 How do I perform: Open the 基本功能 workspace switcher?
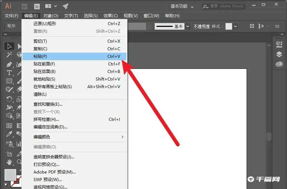pos(182,7)
